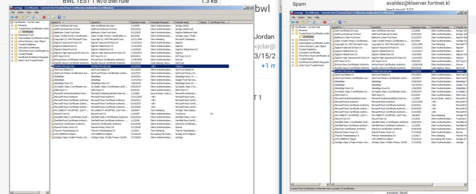The image size is (476, 194).
Task: Collapse Trusted Root Certification Authorities in left tree
Action: (12, 29)
